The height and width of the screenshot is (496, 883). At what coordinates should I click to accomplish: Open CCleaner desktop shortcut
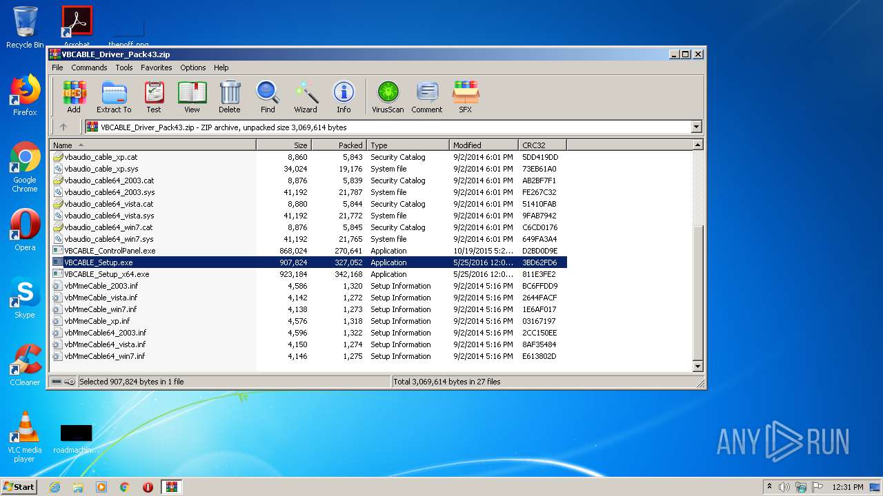pyautogui.click(x=25, y=365)
